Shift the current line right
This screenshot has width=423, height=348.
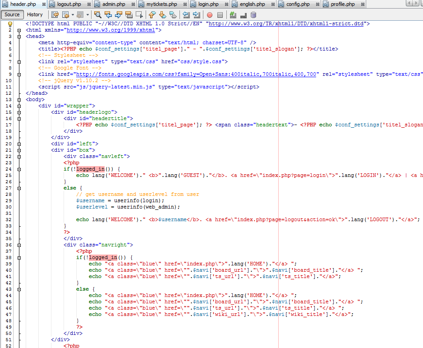coord(197,14)
